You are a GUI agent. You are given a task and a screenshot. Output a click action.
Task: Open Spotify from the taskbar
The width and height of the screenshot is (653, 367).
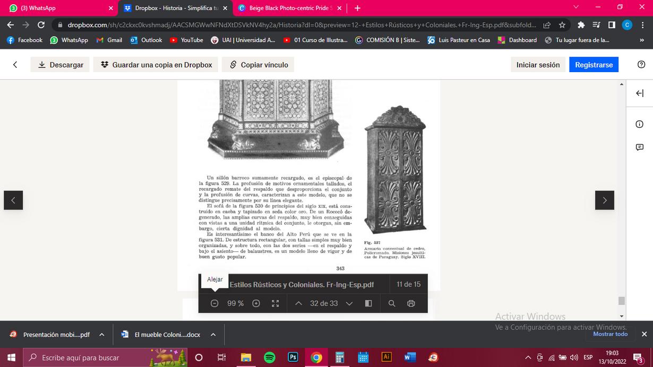(x=269, y=357)
